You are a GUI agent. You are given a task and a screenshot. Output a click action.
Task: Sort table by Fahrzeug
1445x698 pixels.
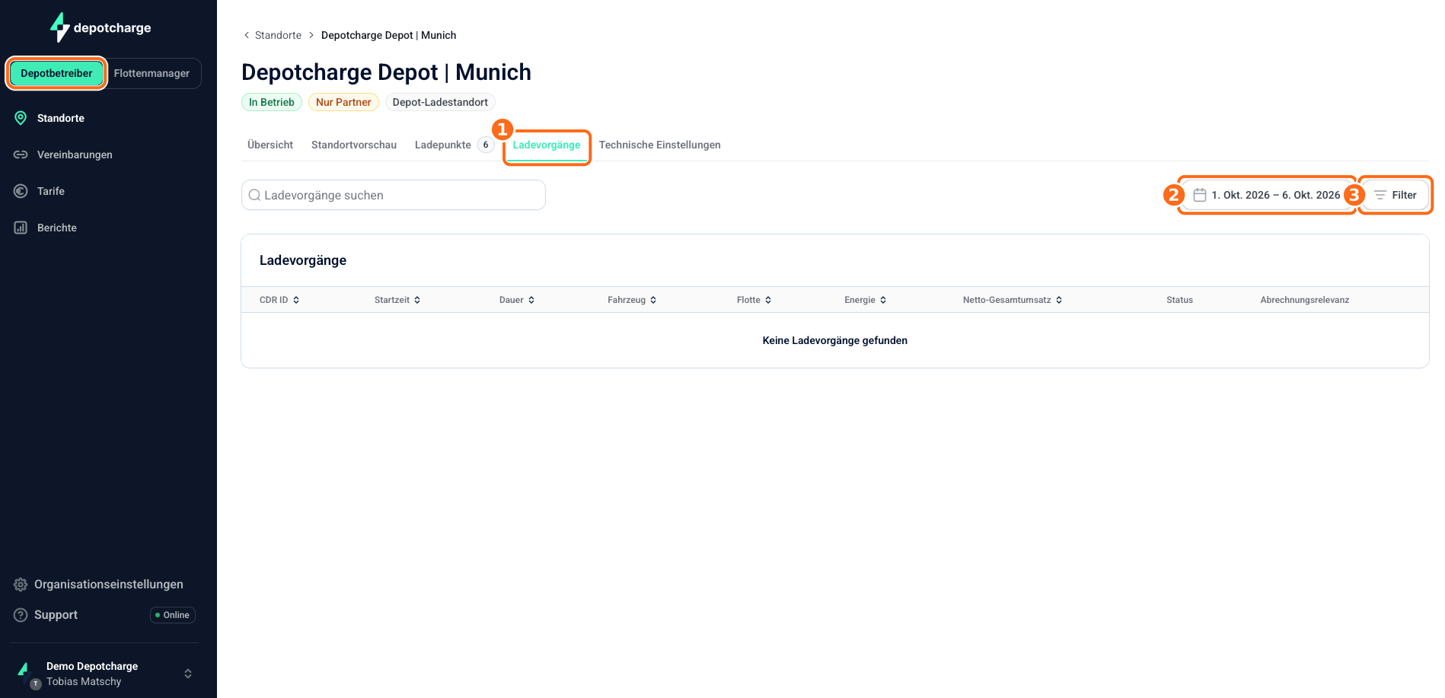(632, 300)
